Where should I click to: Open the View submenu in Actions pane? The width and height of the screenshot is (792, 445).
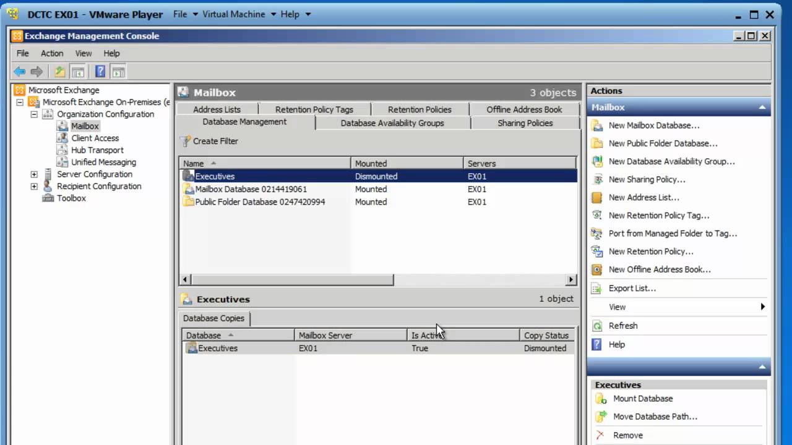click(679, 307)
